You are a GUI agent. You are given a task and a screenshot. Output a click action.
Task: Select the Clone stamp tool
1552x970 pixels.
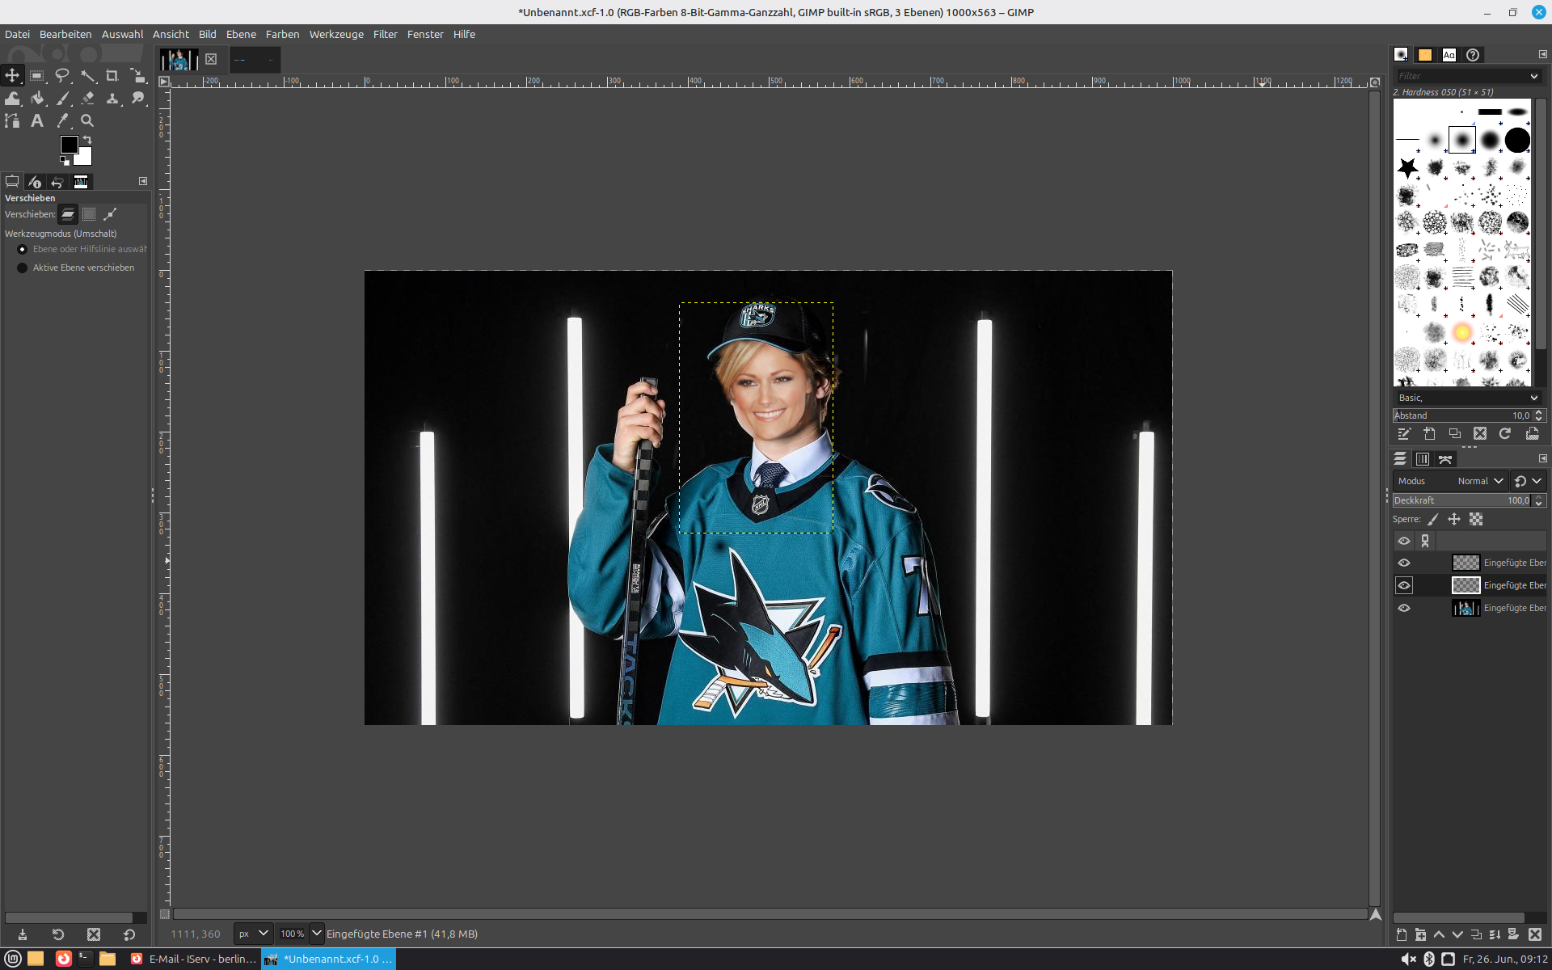point(112,98)
